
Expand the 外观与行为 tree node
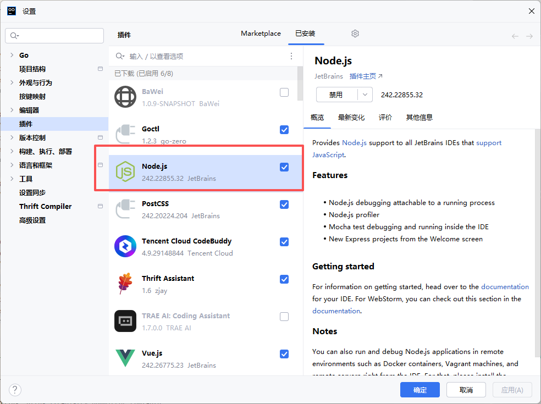(12, 82)
